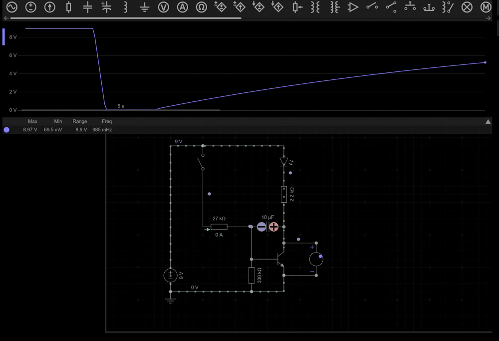Add a resistor from the component toolbar
The width and height of the screenshot is (499, 341).
(x=68, y=7)
